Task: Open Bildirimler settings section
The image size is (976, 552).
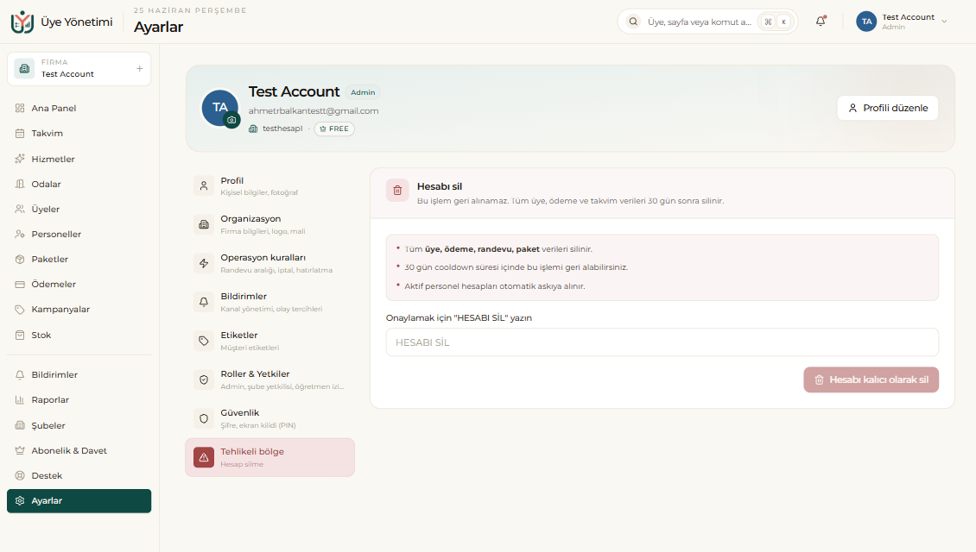Action: point(270,302)
